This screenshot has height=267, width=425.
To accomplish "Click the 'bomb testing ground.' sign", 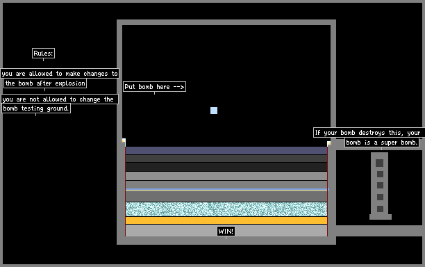I will point(36,108).
